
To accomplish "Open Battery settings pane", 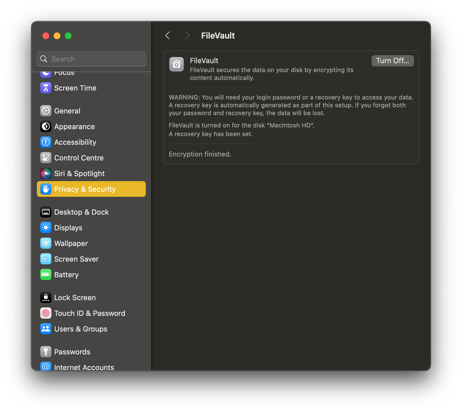I will (x=91, y=275).
